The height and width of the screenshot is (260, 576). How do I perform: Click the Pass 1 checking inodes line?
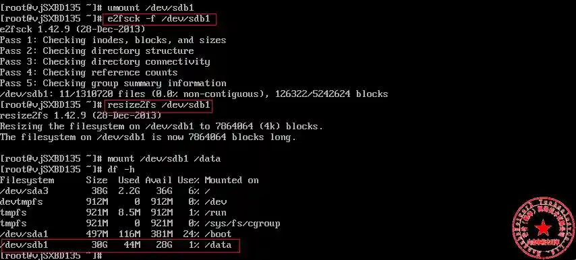(x=113, y=40)
